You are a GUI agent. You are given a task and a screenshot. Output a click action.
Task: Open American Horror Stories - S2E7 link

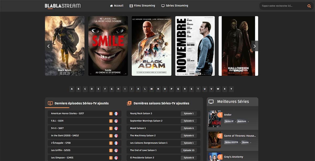pos(67,113)
